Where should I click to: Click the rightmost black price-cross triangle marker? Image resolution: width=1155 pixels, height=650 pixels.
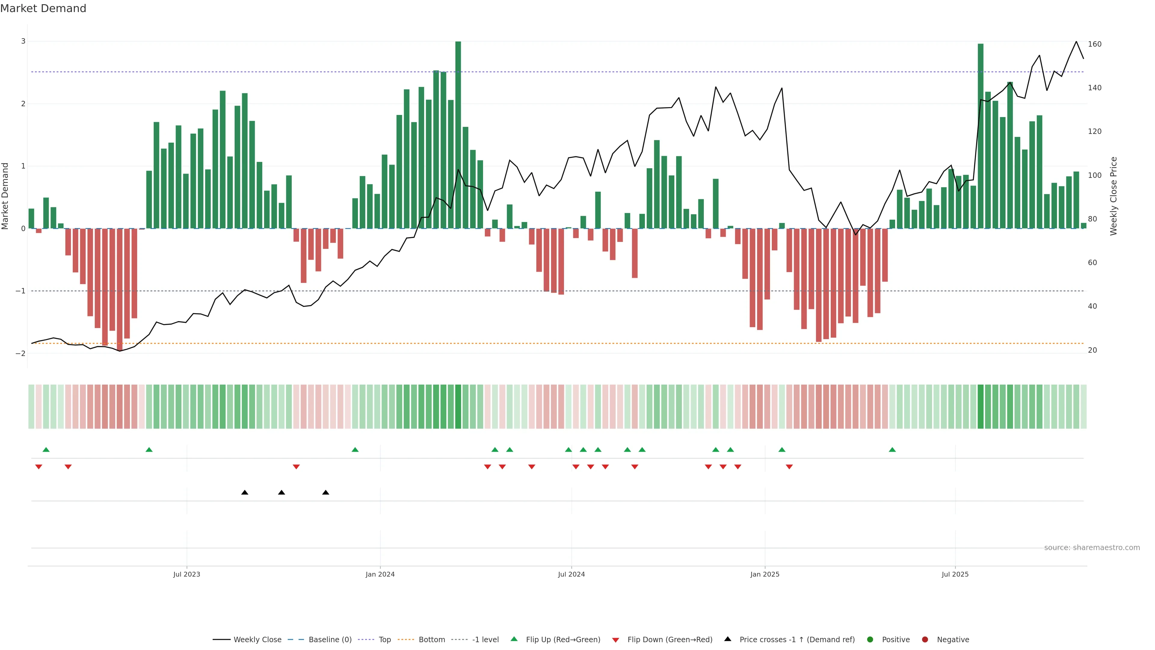pyautogui.click(x=326, y=493)
